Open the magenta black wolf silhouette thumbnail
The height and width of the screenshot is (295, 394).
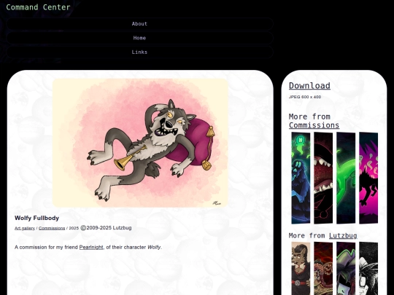368,178
